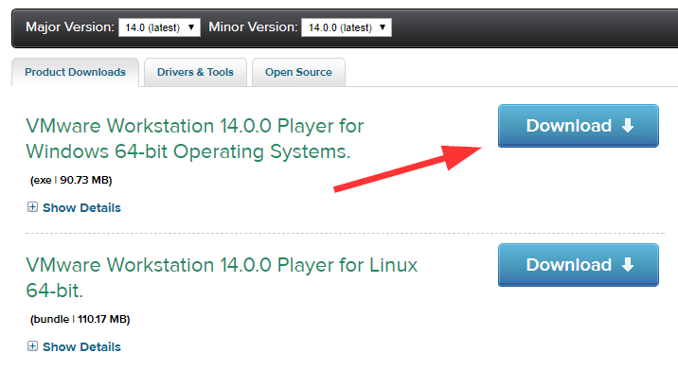This screenshot has height=371, width=678.
Task: Open the Minor Version dropdown
Action: tap(347, 27)
